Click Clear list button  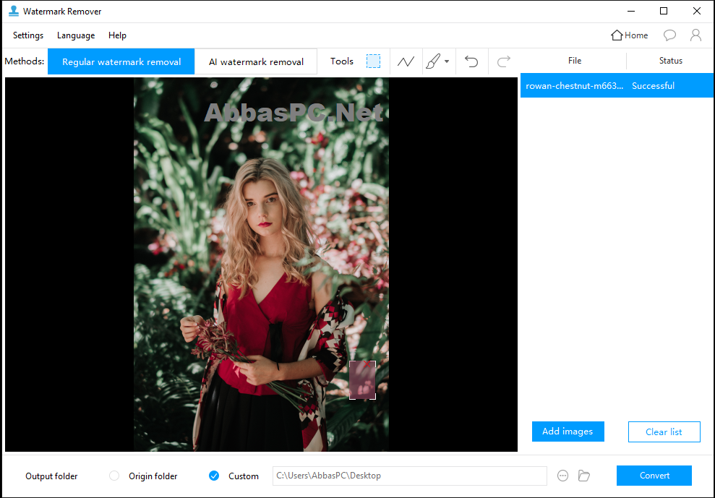pos(664,432)
